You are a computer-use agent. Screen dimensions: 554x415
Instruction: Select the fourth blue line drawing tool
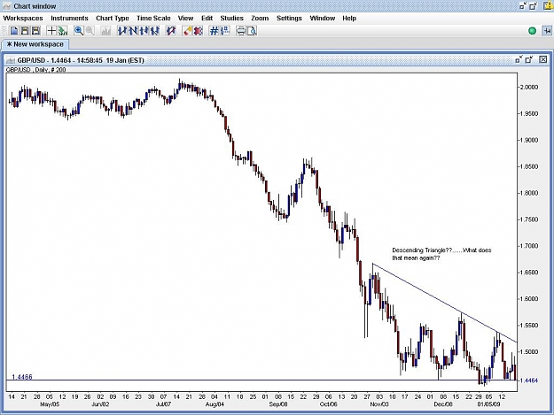(155, 31)
